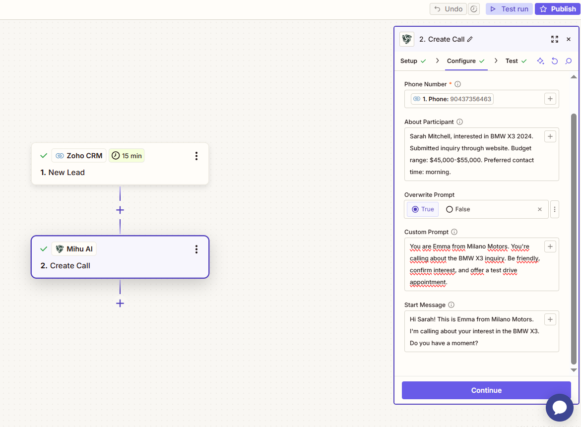The image size is (581, 427).
Task: Click the Undo button
Action: [x=448, y=9]
